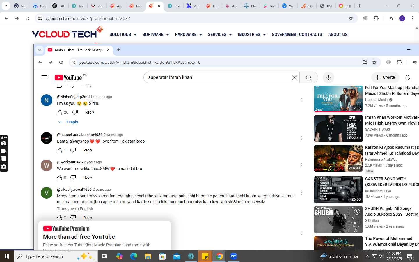Open GOVERNMENT CONTRACTS menu item
Image resolution: width=419 pixels, height=262 pixels.
tap(297, 34)
